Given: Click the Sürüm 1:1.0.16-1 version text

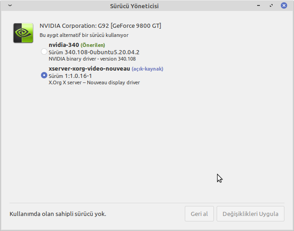Looking at the screenshot, I should coord(70,76).
